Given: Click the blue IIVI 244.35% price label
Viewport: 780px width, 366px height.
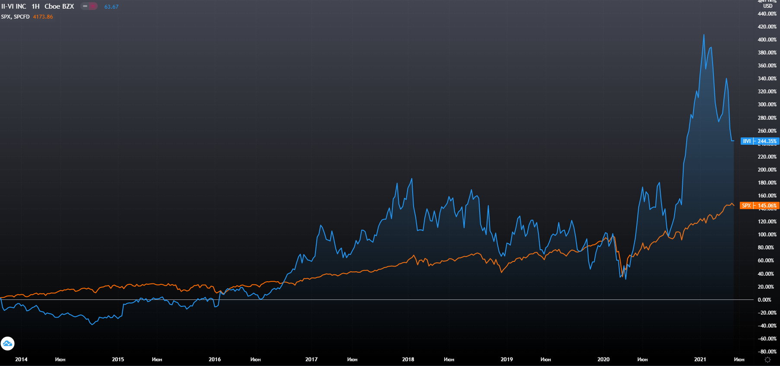Looking at the screenshot, I should point(759,141).
